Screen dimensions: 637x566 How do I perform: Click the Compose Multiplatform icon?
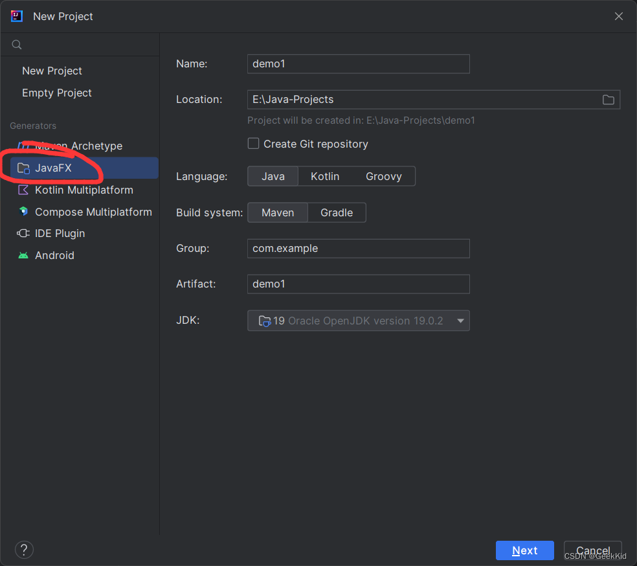click(23, 211)
